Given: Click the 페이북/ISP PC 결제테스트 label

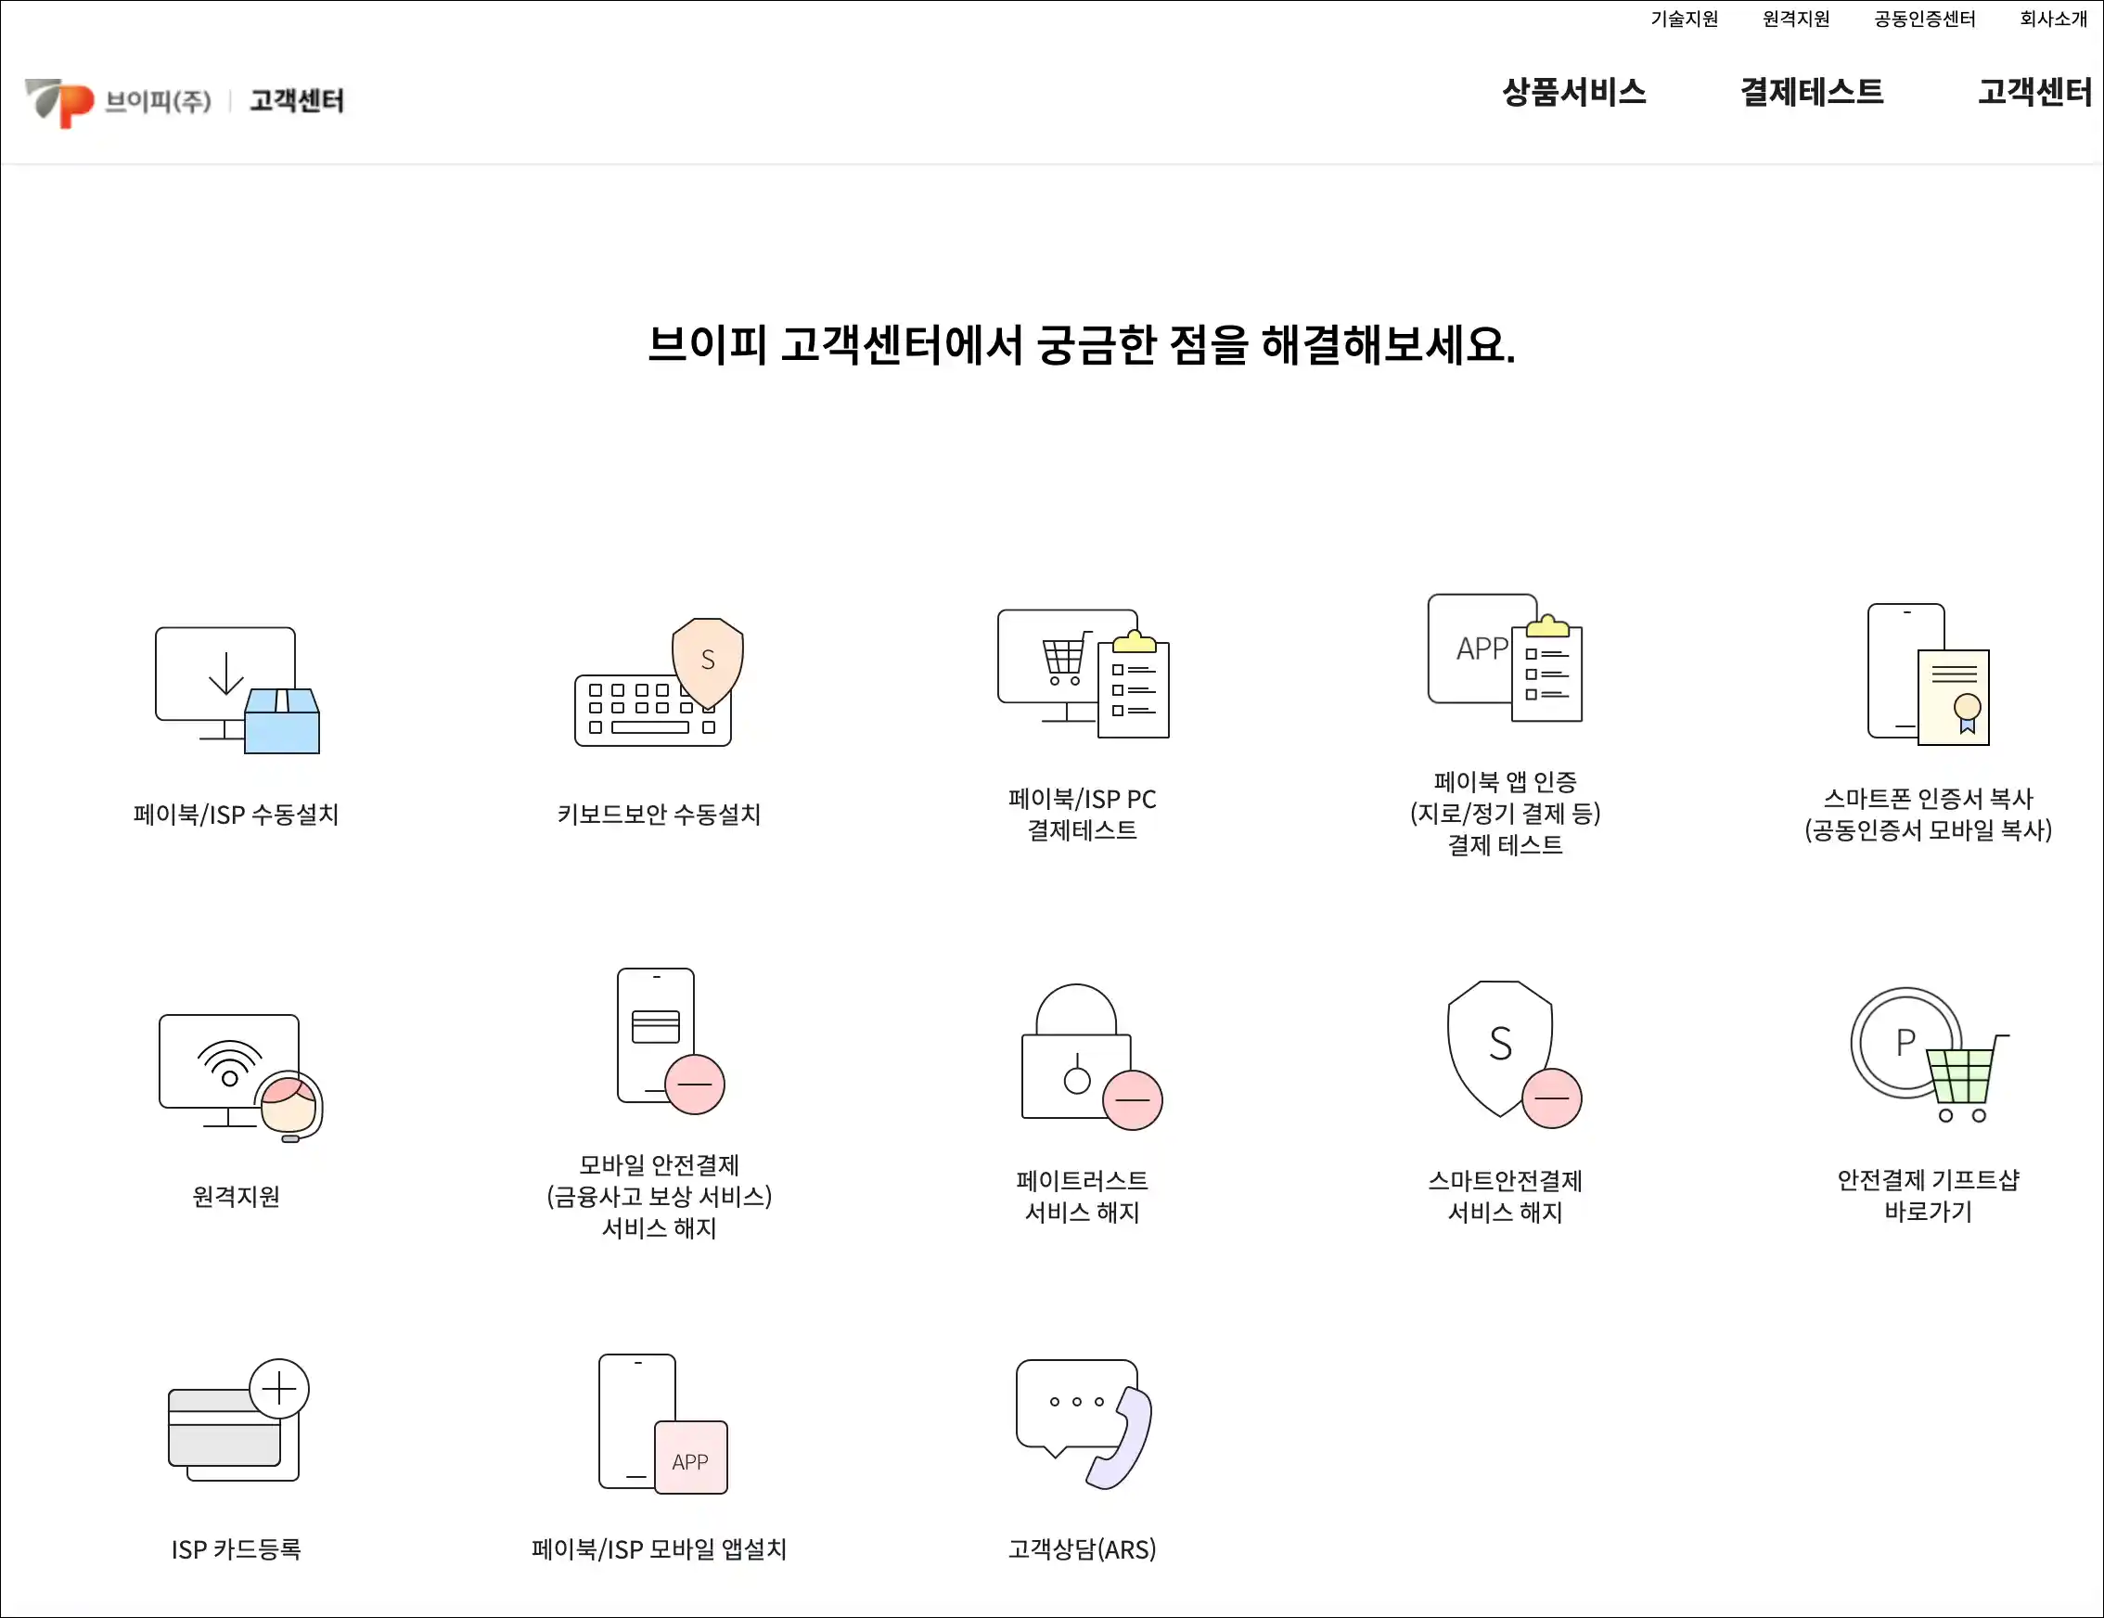Looking at the screenshot, I should click(1083, 815).
